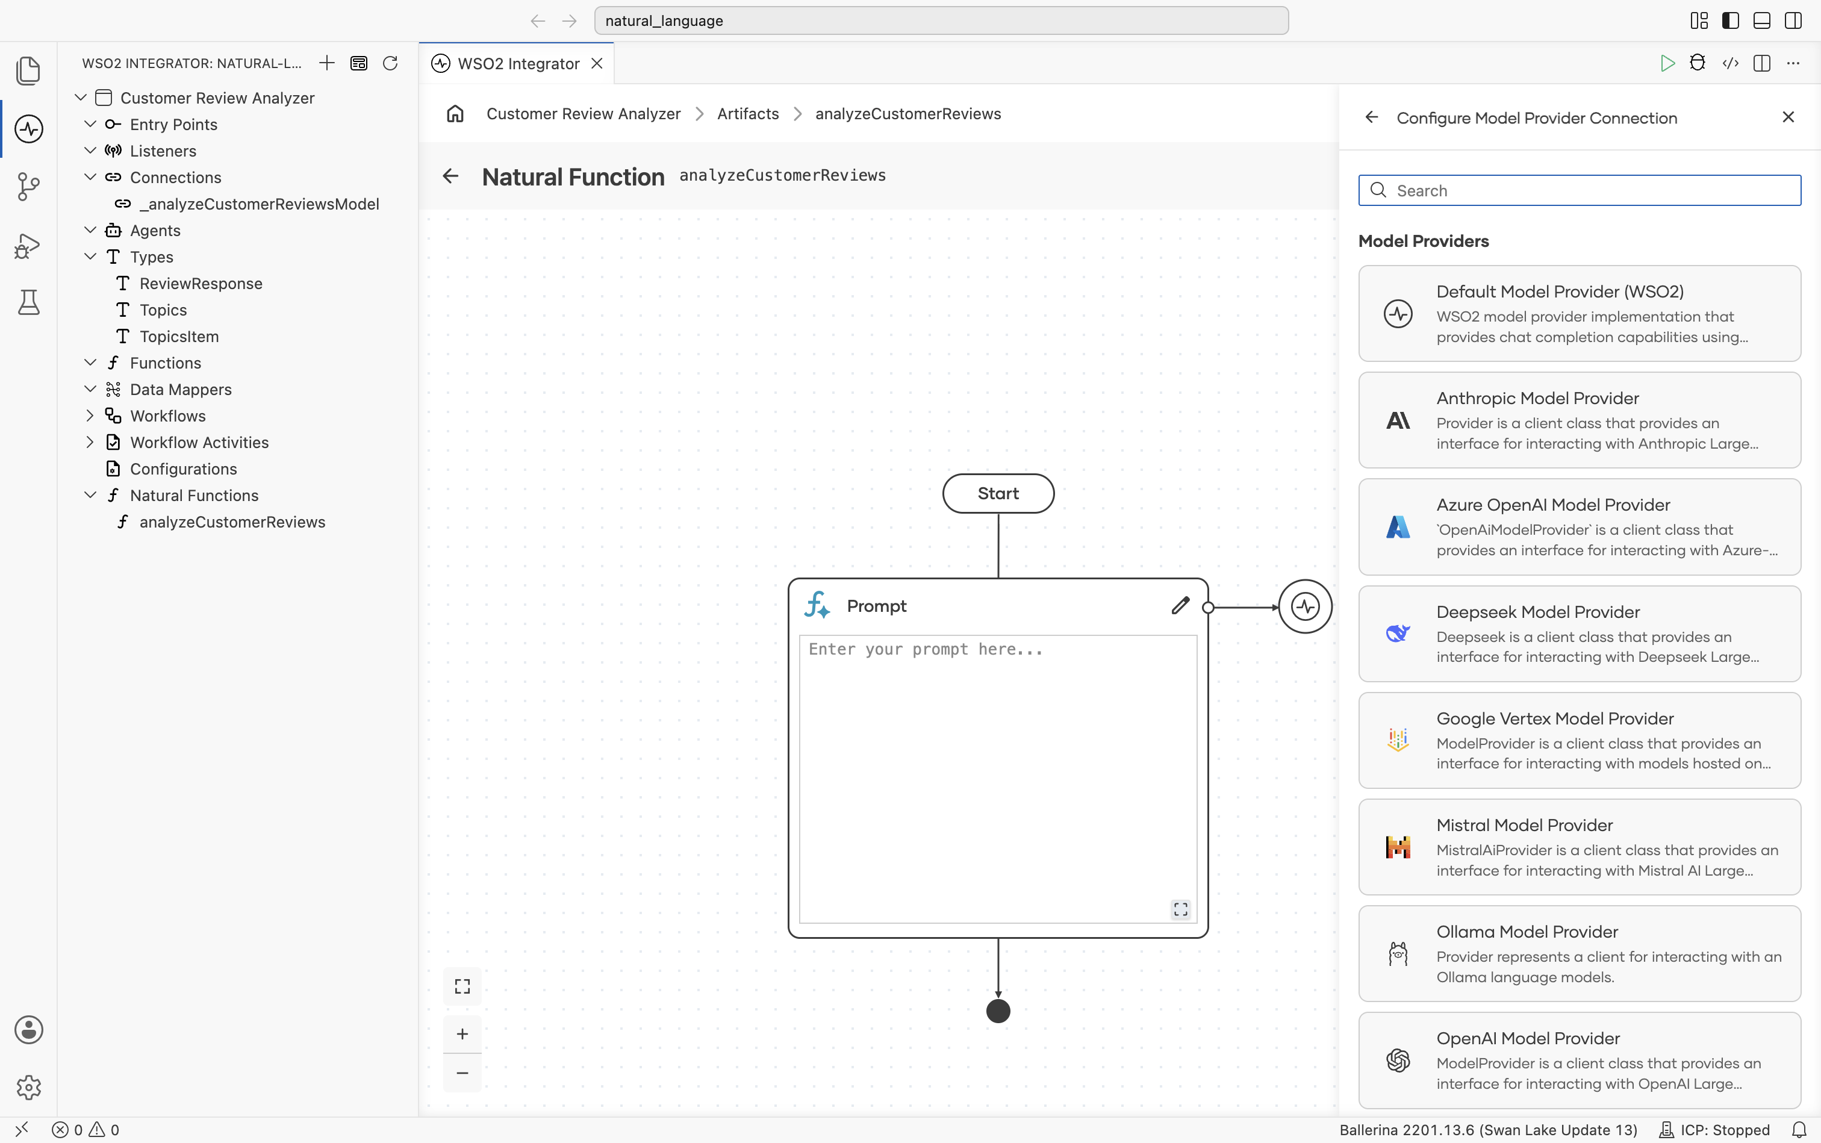1821x1143 pixels.
Task: Go to home in breadcrumb
Action: click(x=454, y=113)
